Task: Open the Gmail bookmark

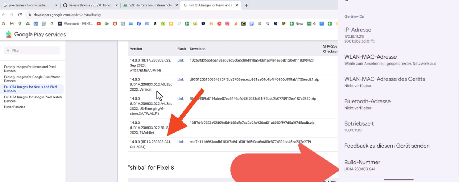Action: pos(11,23)
